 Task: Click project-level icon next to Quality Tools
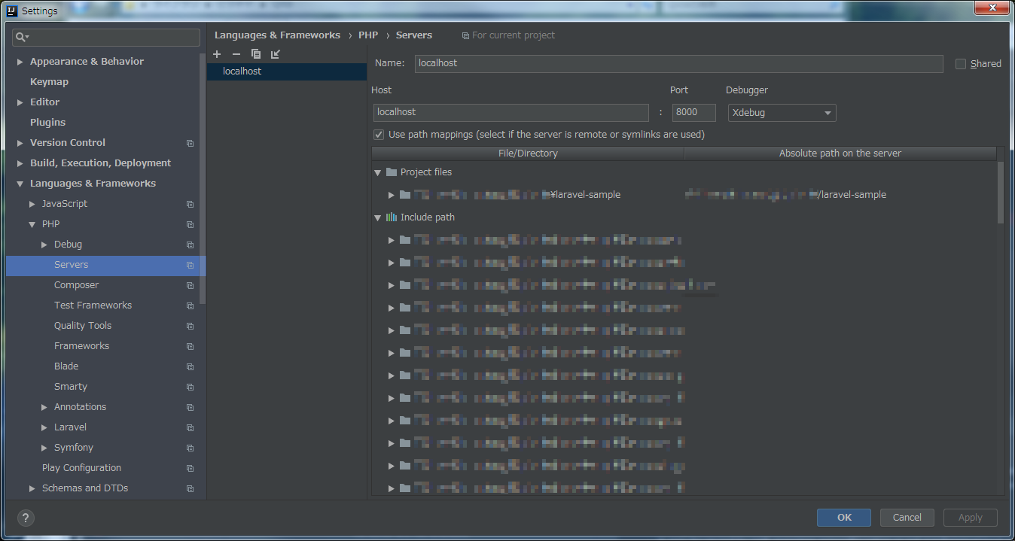[190, 326]
